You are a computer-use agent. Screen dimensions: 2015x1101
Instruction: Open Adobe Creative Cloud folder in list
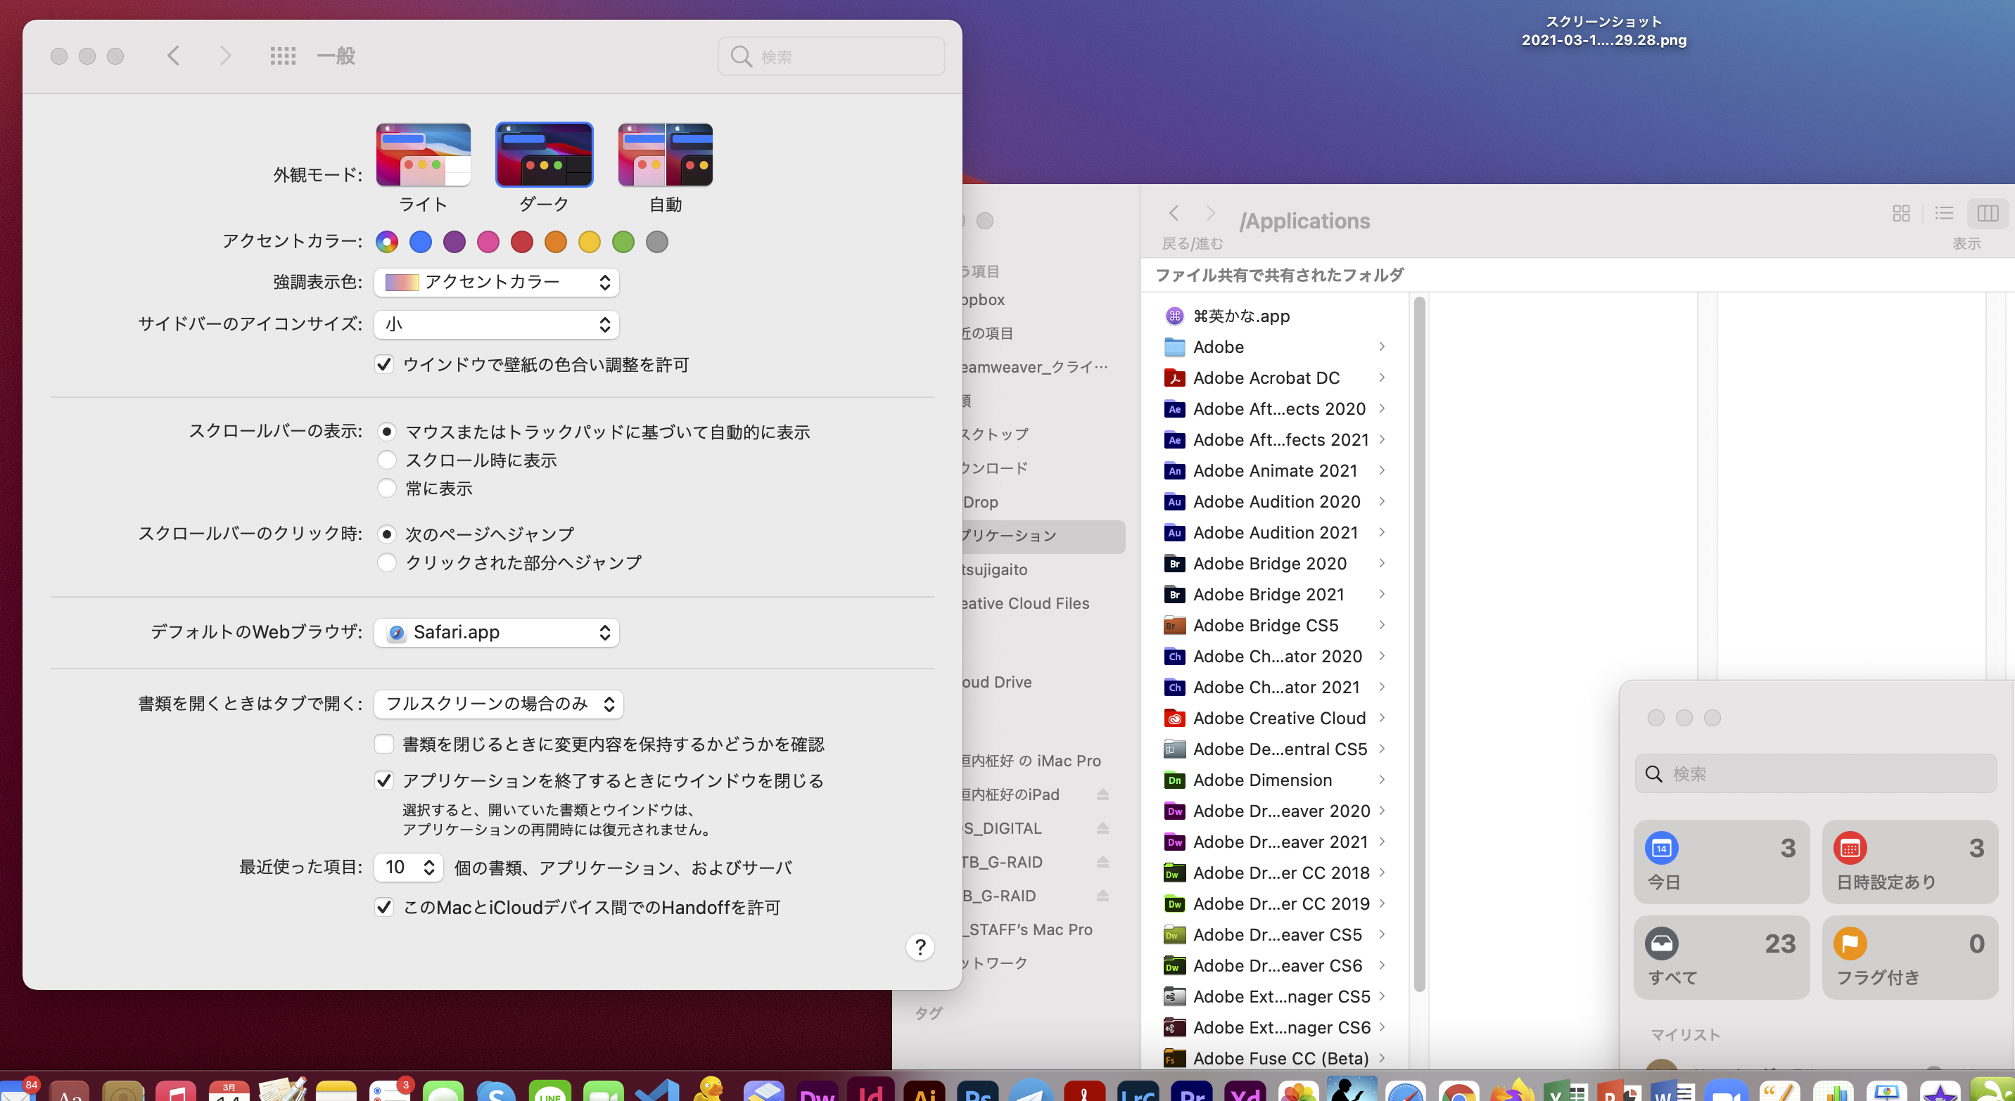click(x=1278, y=718)
